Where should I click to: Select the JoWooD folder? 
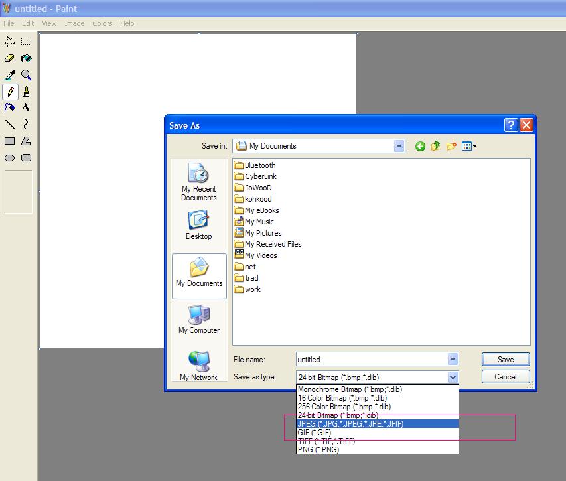click(x=253, y=188)
